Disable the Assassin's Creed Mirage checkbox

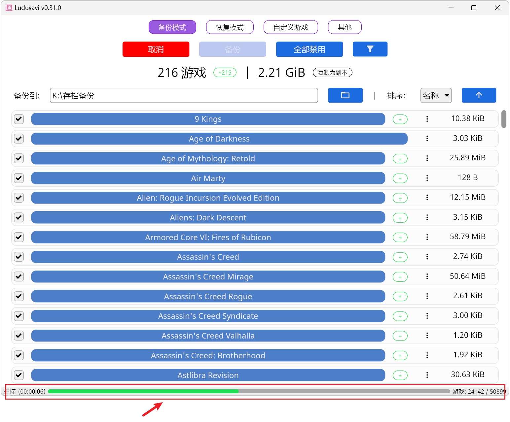19,276
